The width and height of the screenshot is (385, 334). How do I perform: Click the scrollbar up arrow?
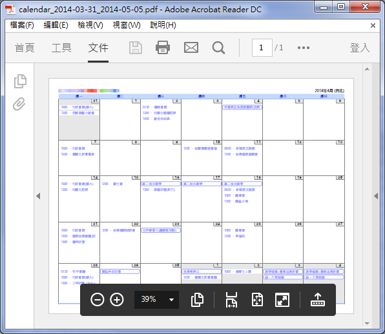367,69
